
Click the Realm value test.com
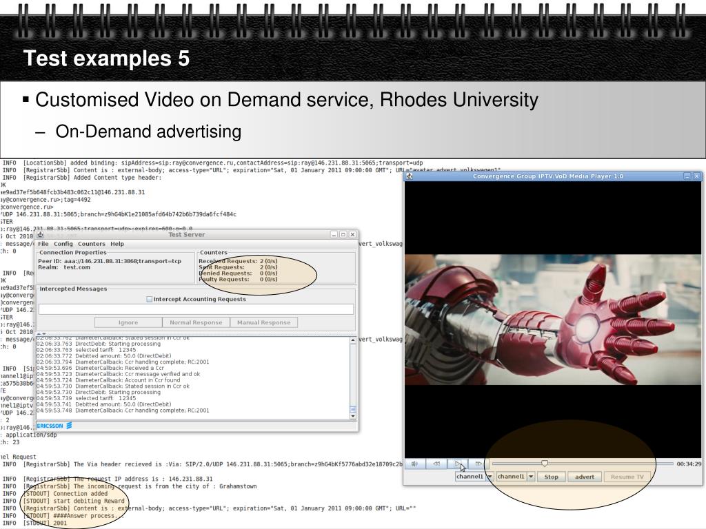tap(77, 267)
